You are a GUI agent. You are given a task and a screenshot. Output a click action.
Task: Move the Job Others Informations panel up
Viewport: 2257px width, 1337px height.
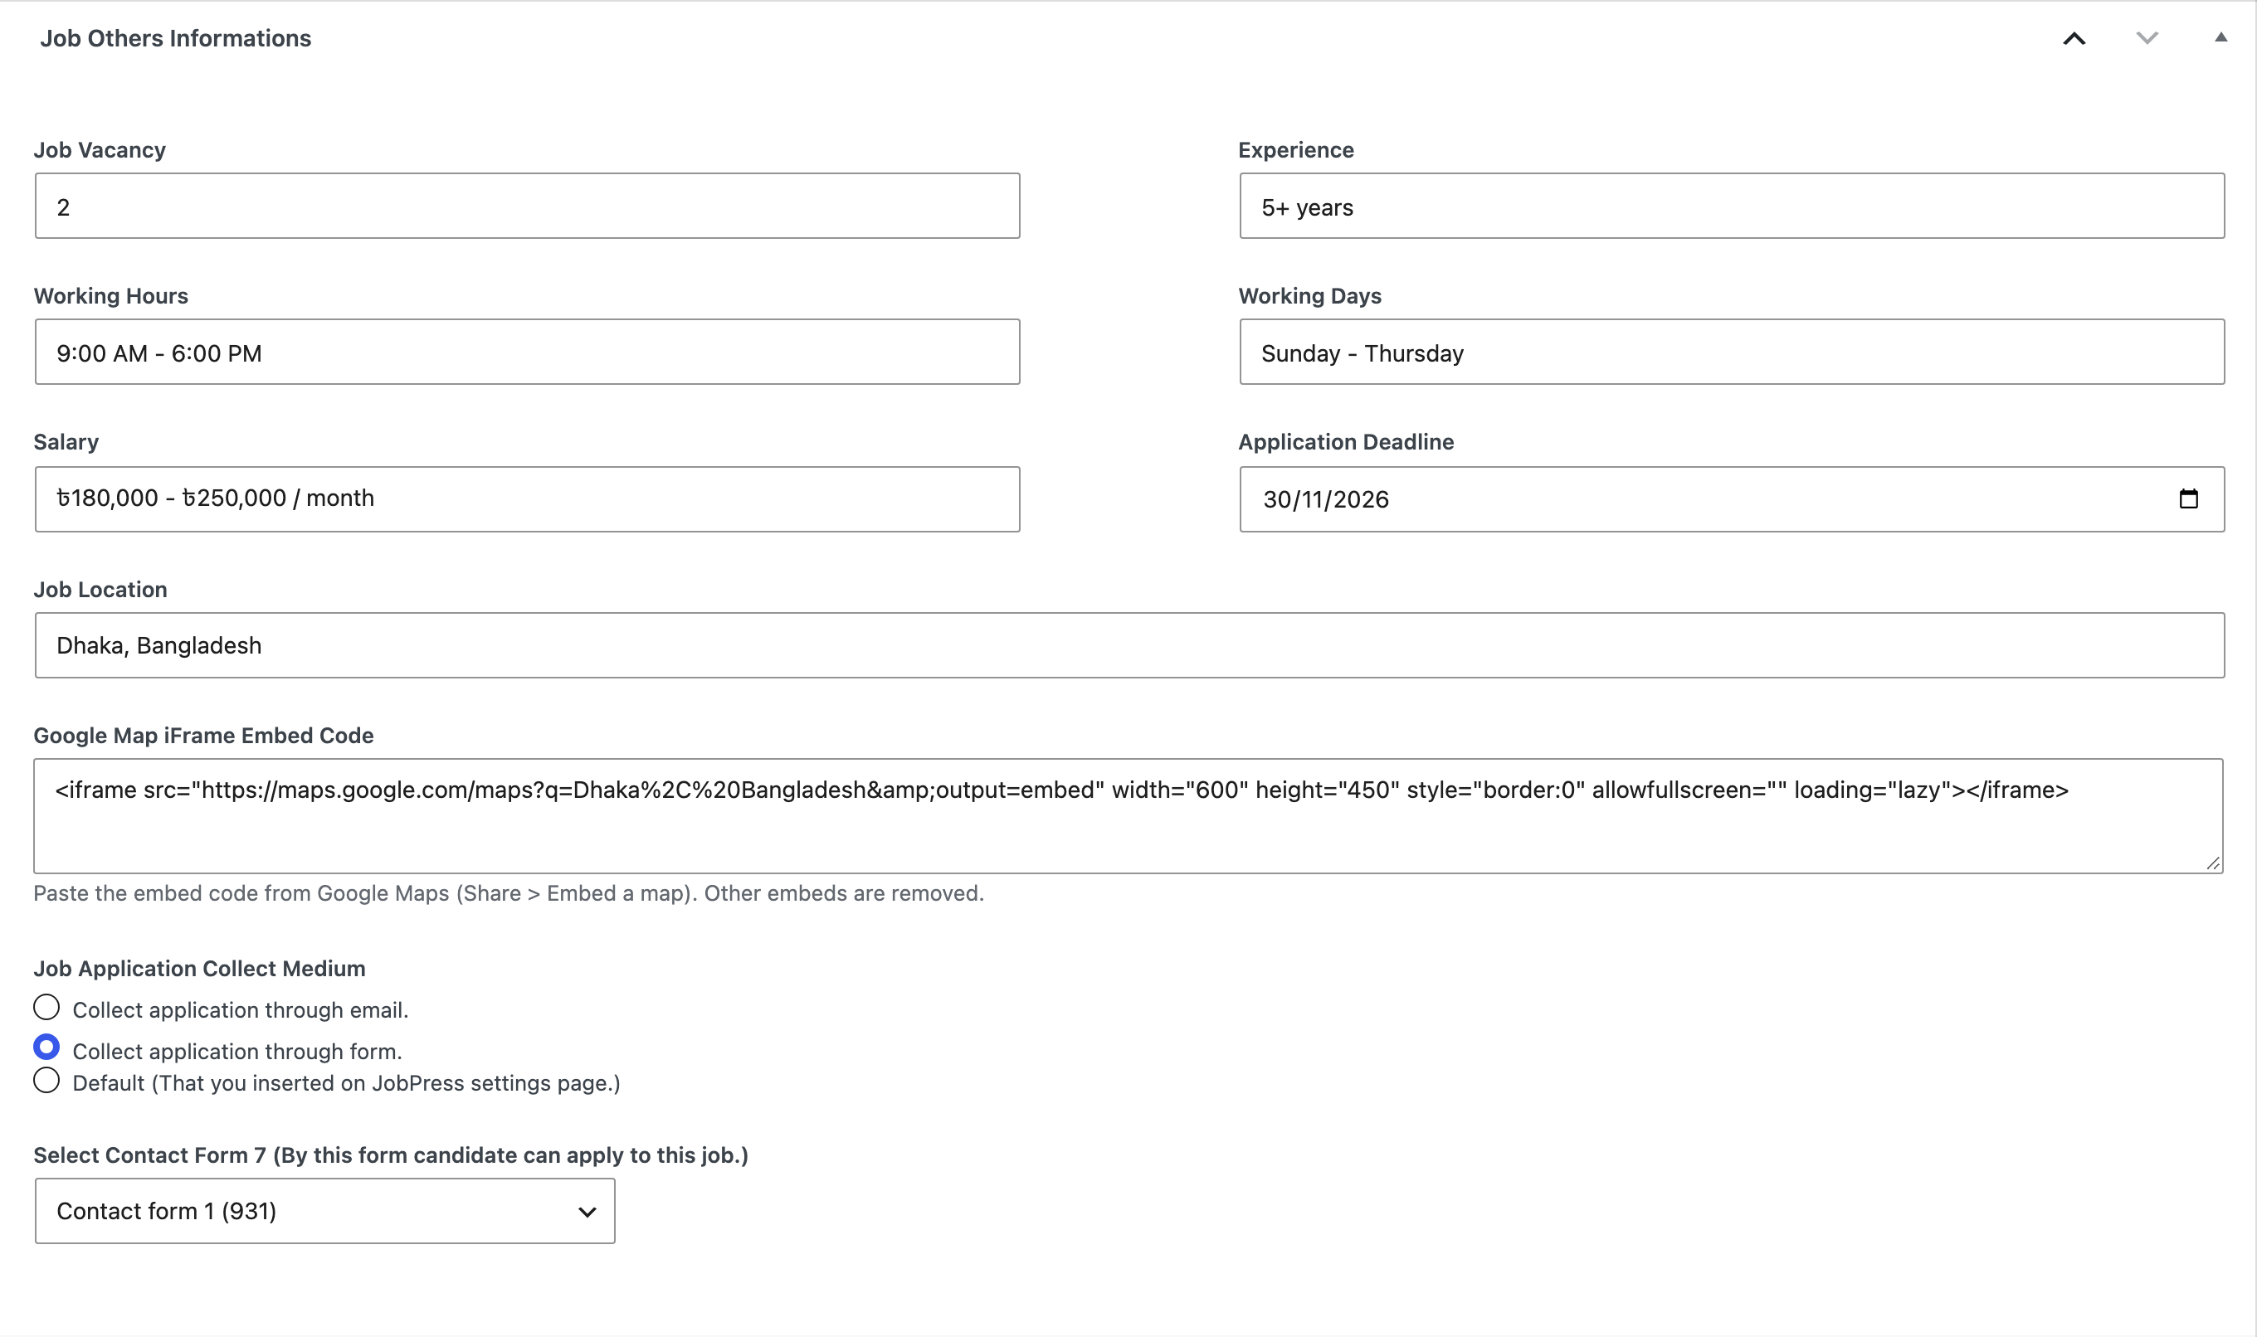(x=2074, y=38)
